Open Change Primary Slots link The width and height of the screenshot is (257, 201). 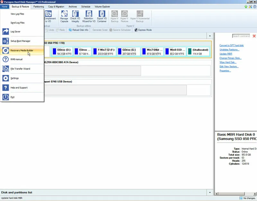[230, 58]
